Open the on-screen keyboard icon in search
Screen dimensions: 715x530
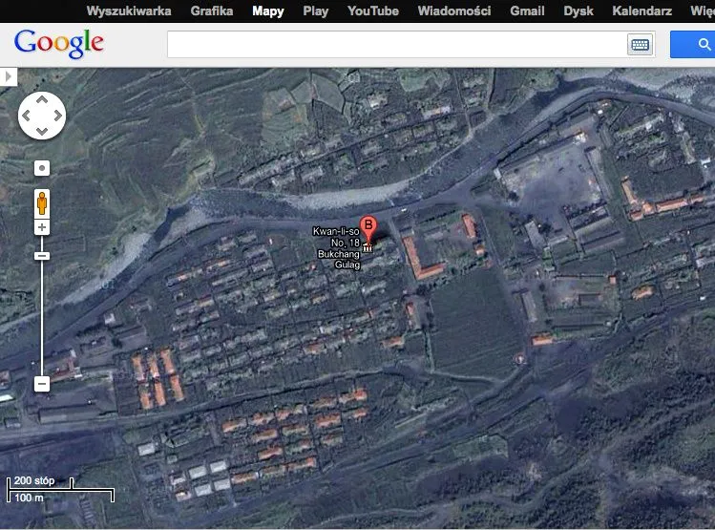639,45
